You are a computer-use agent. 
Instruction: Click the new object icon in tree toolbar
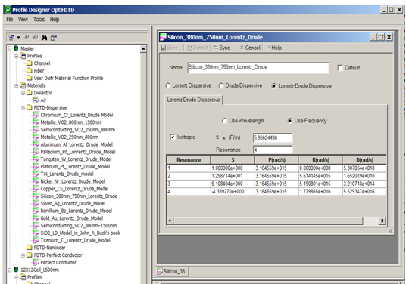pos(11,38)
